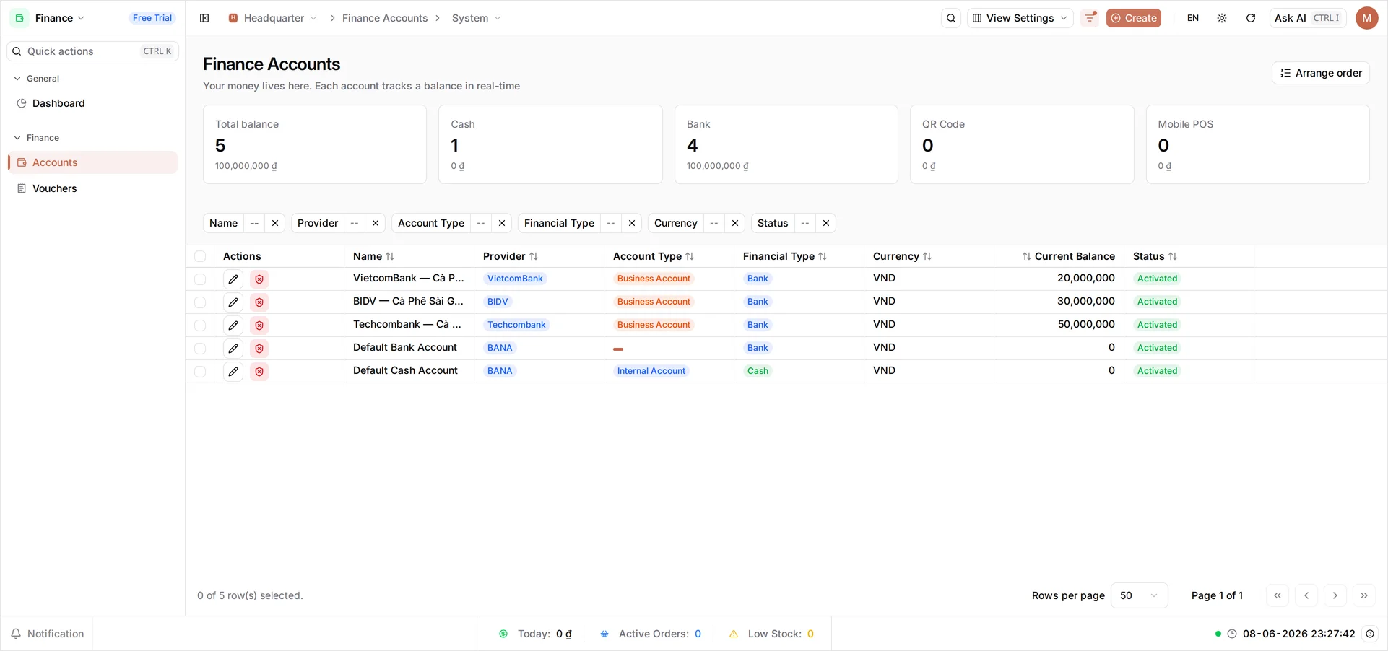
Task: Check the VietcomBank row checkbox
Action: tap(200, 279)
